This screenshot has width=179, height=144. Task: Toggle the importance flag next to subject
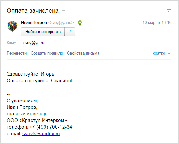point(63,11)
